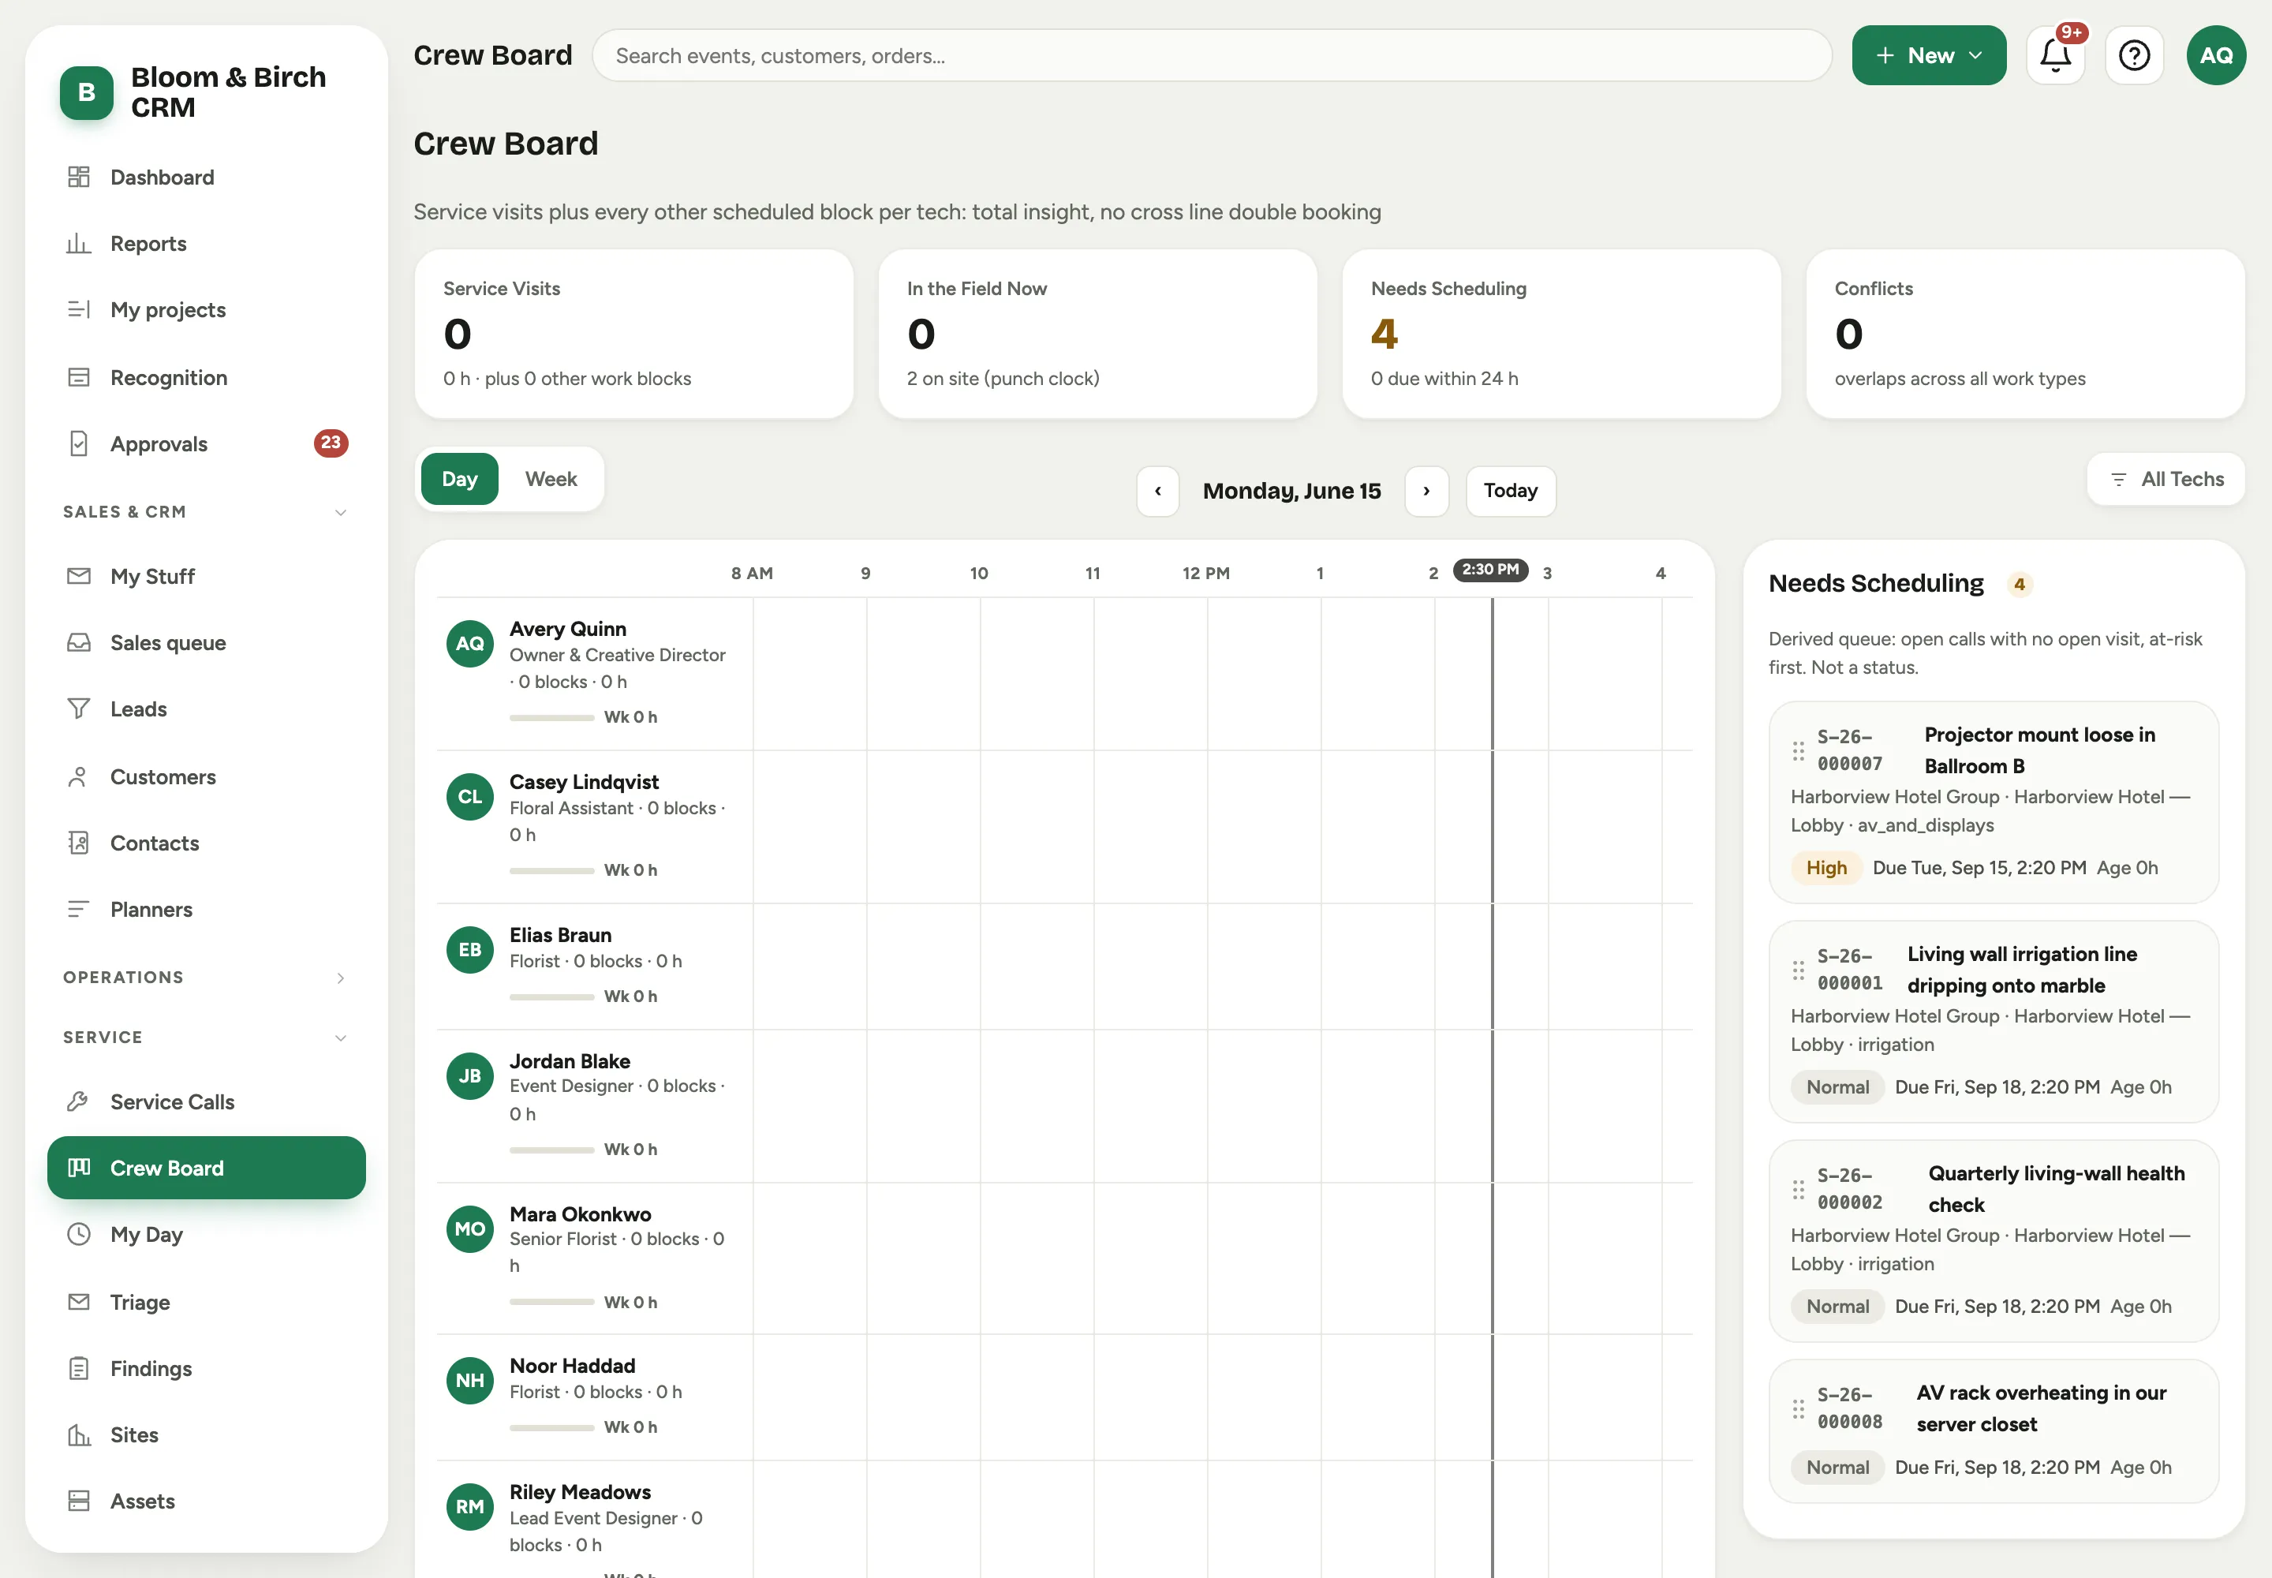Open Approvals with the 23 badge

[x=207, y=444]
